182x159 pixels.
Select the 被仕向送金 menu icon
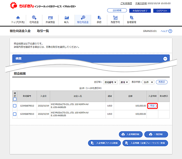[83, 18]
